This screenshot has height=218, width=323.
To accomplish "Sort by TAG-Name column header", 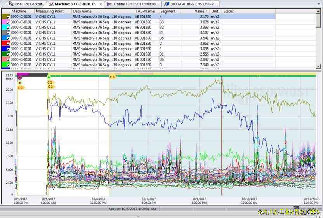I will [146, 11].
